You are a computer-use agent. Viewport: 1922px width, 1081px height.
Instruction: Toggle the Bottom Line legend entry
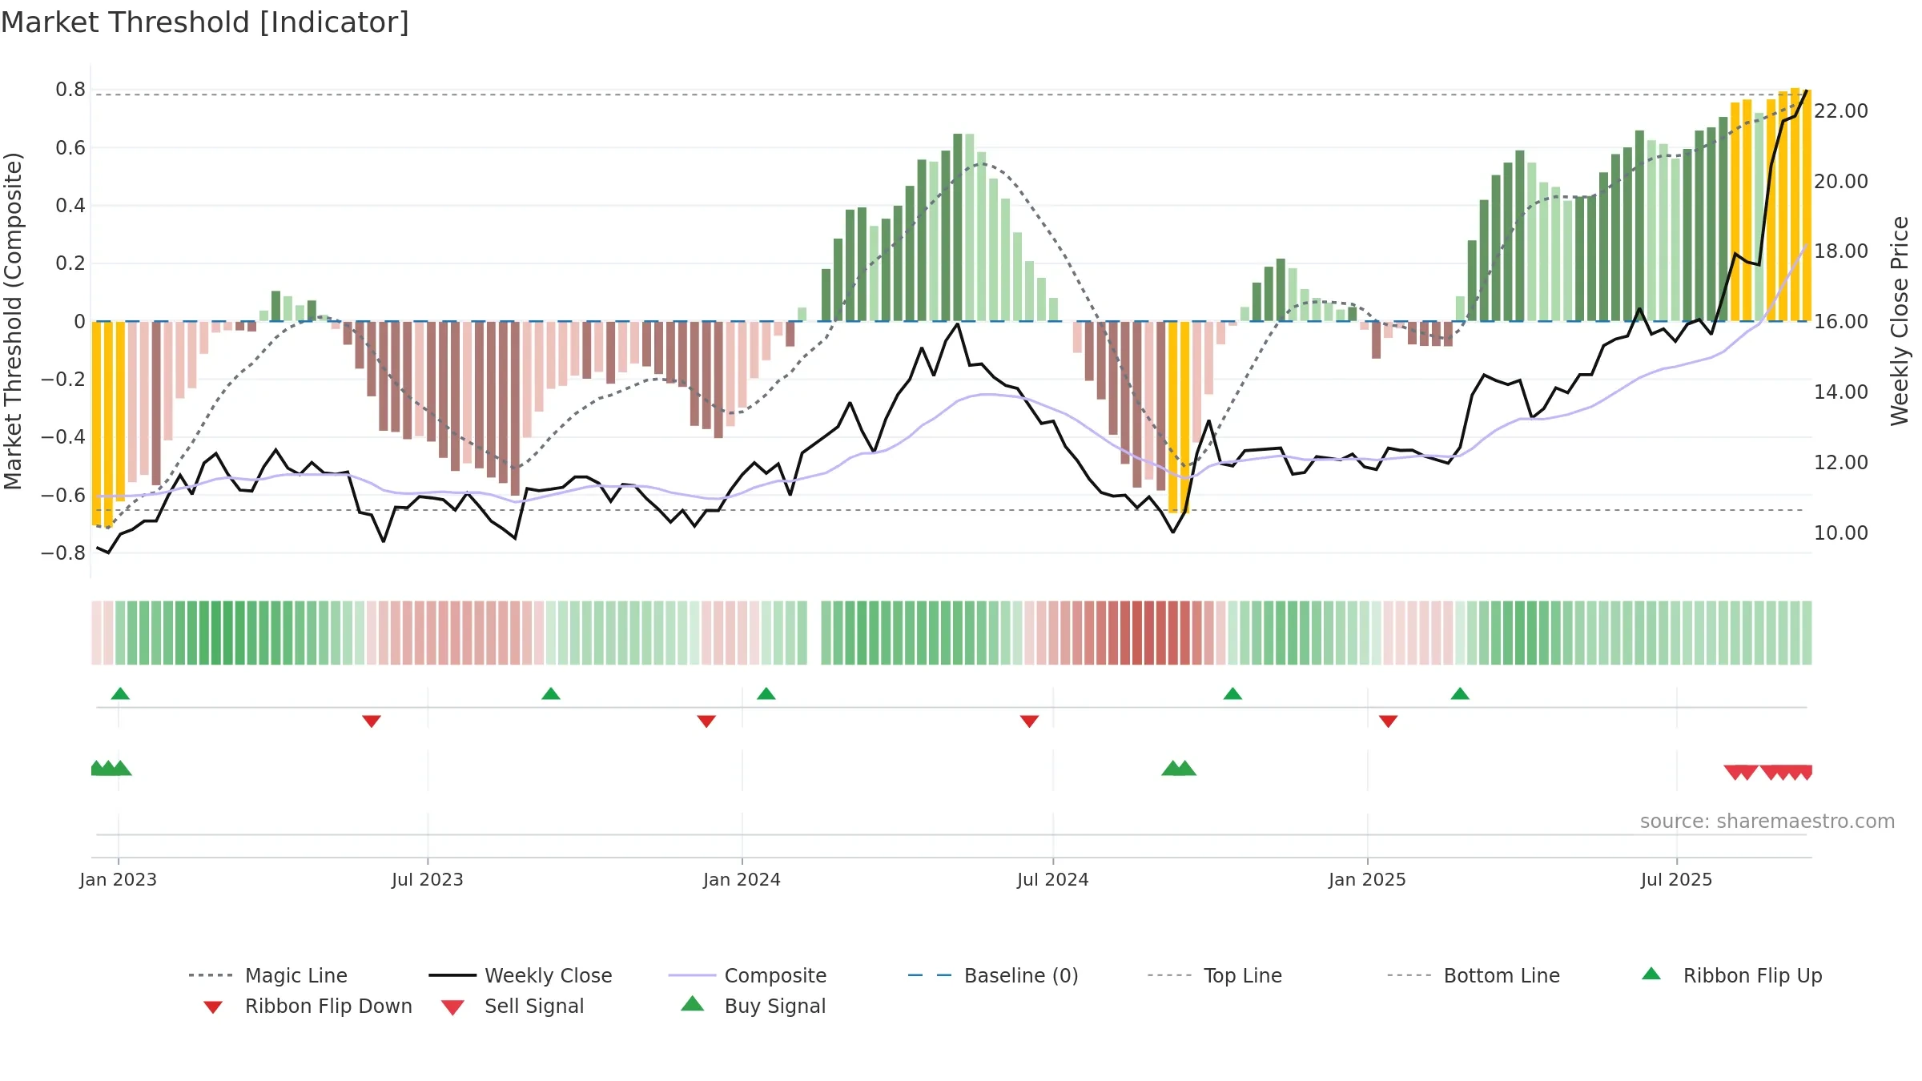click(x=1474, y=975)
